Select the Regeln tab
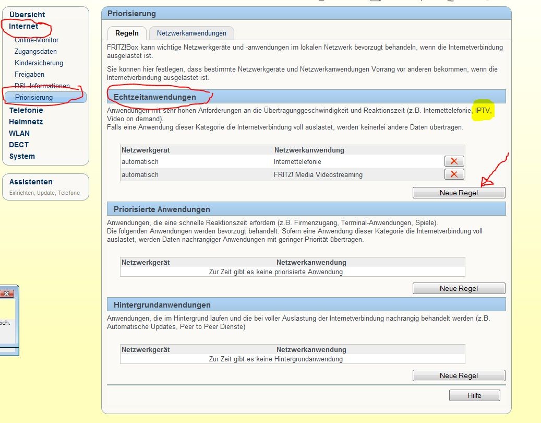Image resolution: width=541 pixels, height=423 pixels. [127, 33]
